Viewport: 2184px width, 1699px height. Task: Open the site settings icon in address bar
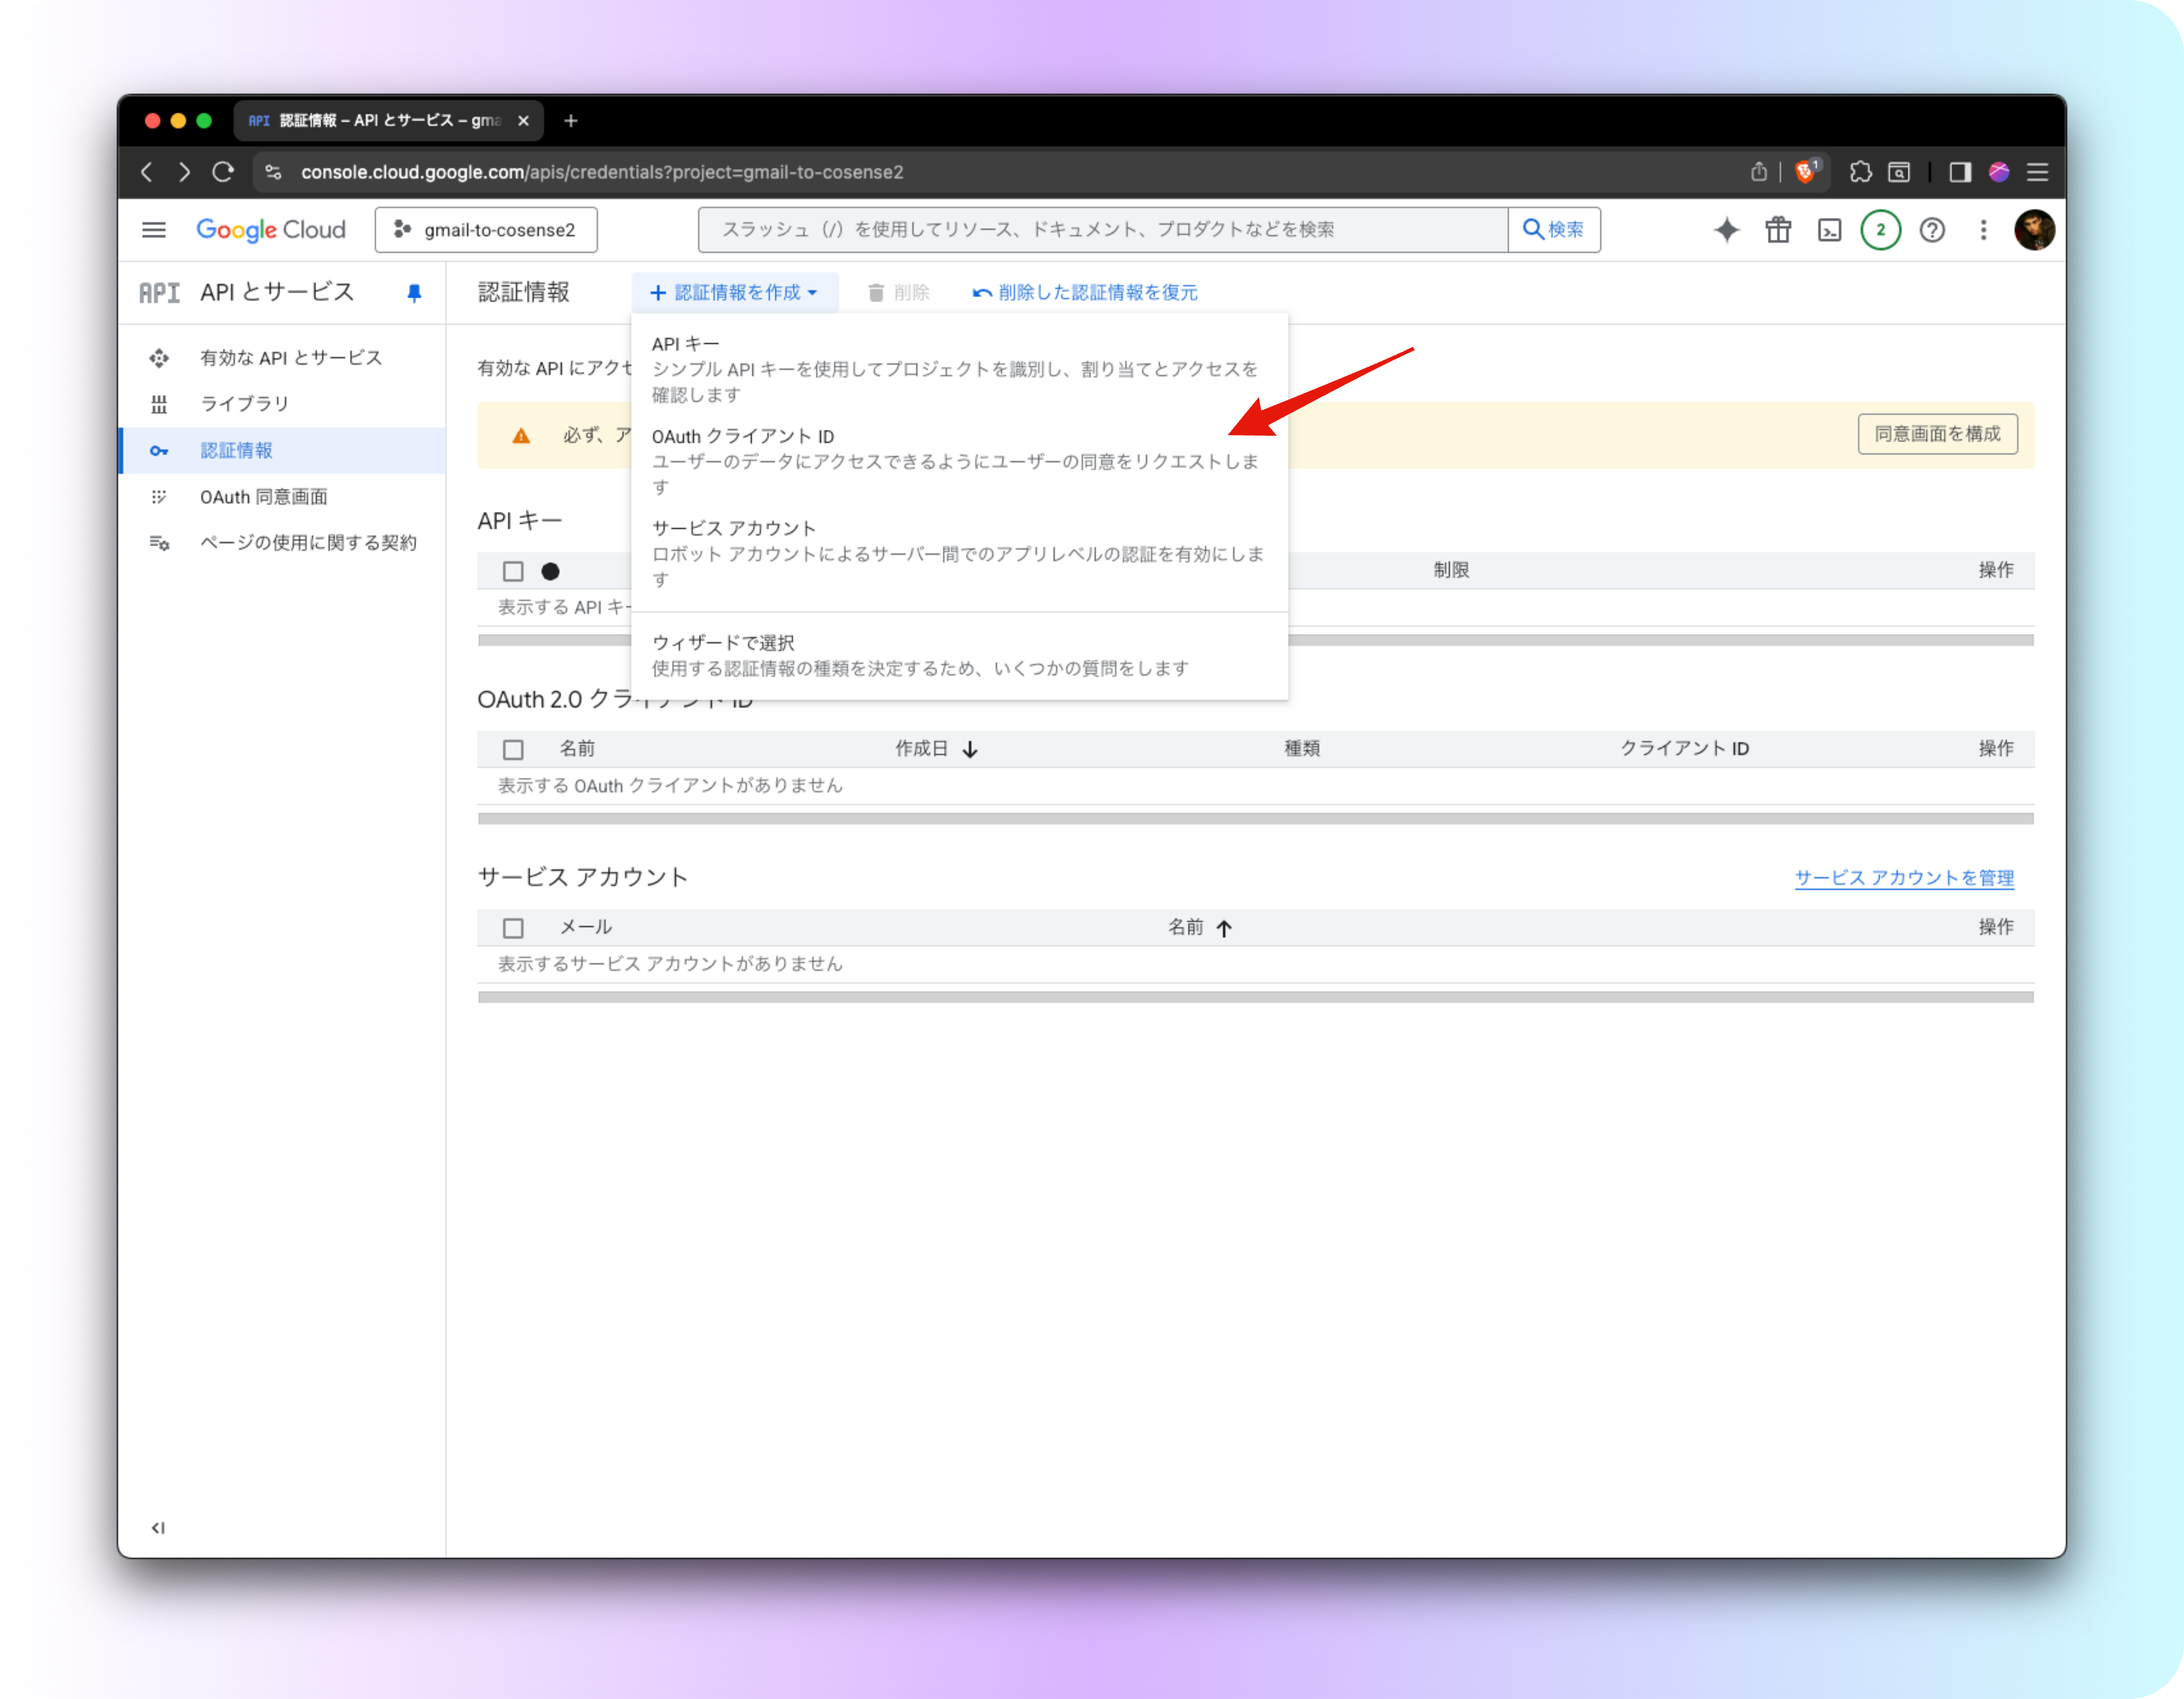click(x=273, y=172)
